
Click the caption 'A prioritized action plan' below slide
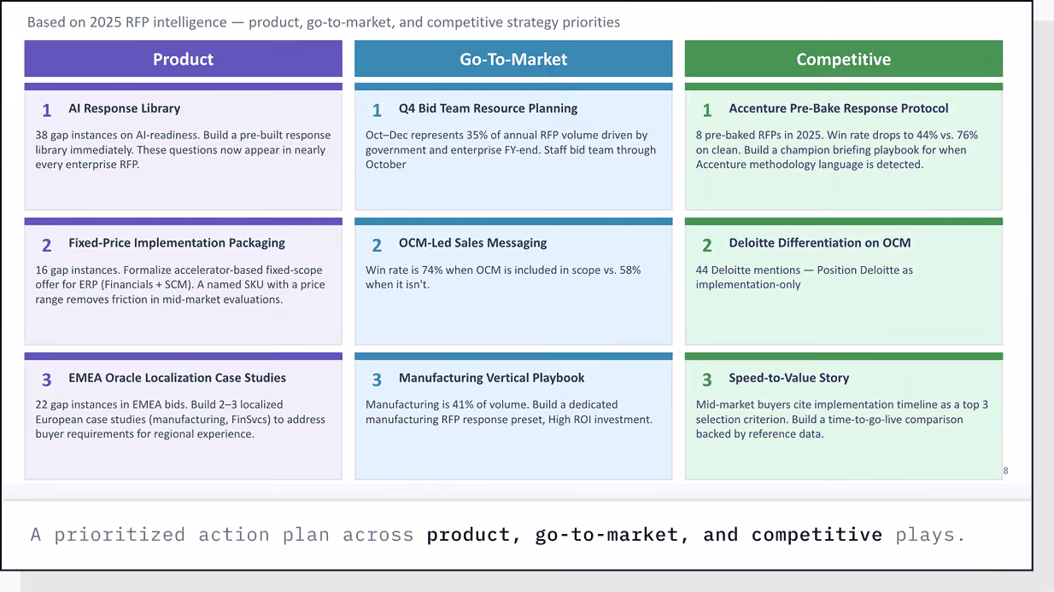click(499, 535)
